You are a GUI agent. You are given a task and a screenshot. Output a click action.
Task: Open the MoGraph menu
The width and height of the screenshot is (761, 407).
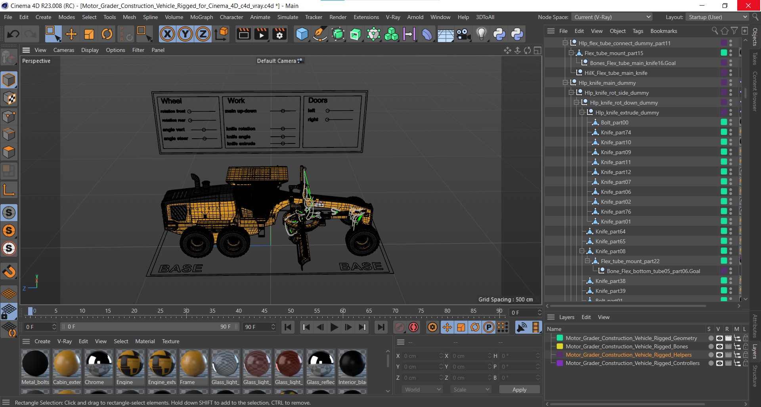(x=201, y=17)
